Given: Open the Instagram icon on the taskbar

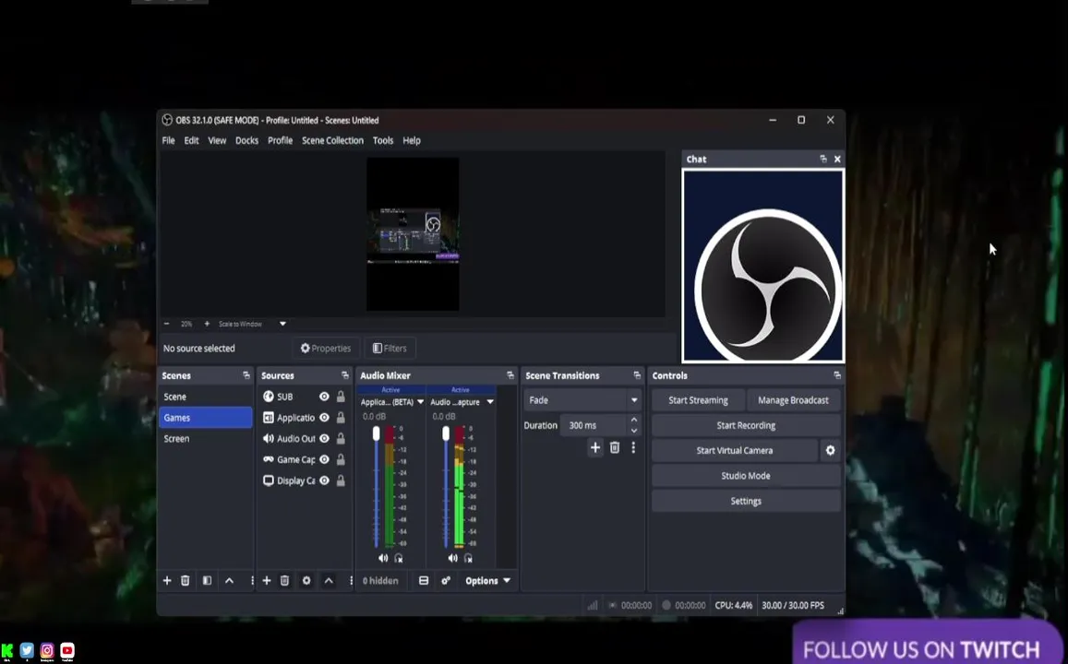Looking at the screenshot, I should [47, 650].
